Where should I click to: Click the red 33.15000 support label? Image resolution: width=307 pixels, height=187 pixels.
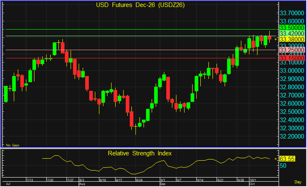click(292, 58)
